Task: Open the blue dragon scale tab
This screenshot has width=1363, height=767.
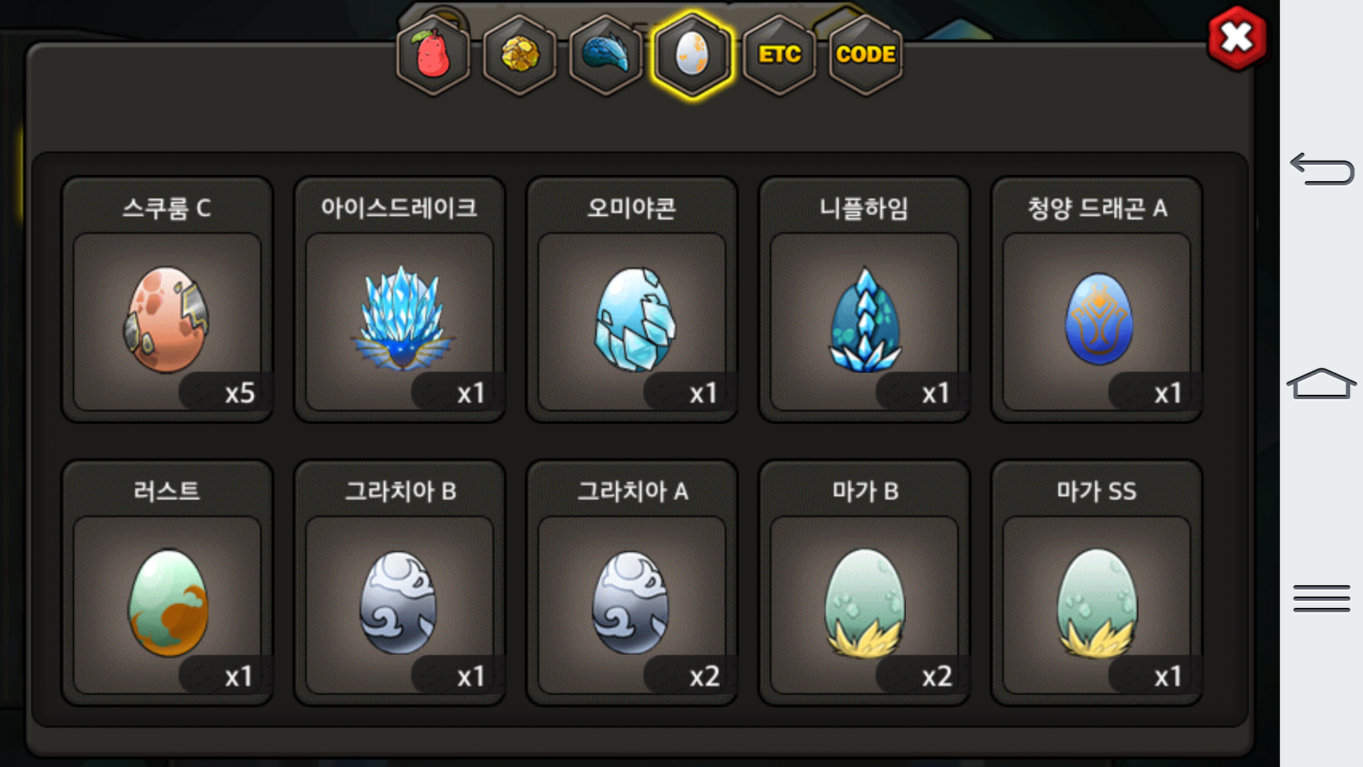Action: [606, 55]
